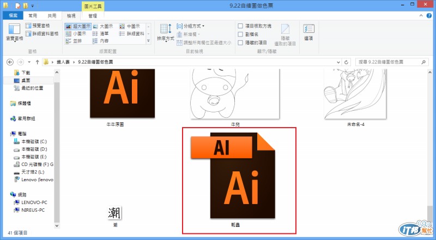The height and width of the screenshot is (240, 436).
Task: Open the recent locations dropdown arrow
Action: [x=29, y=62]
